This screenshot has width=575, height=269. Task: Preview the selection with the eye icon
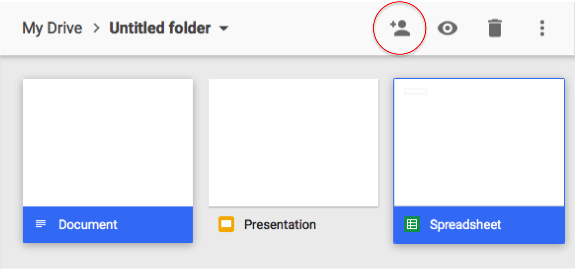tap(447, 29)
